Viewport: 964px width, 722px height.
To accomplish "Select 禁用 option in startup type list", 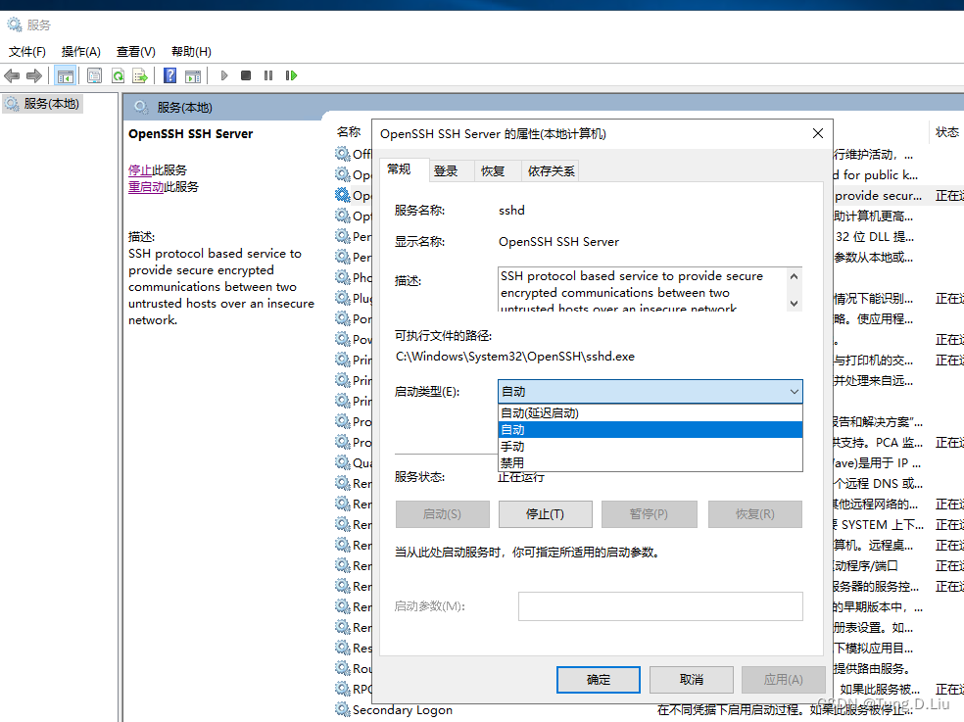I will (512, 462).
